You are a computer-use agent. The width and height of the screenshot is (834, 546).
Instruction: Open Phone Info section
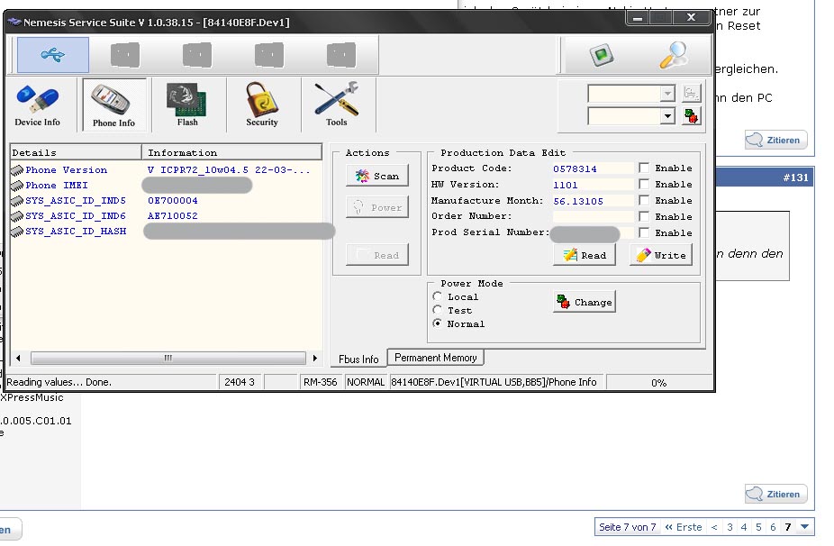(113, 105)
